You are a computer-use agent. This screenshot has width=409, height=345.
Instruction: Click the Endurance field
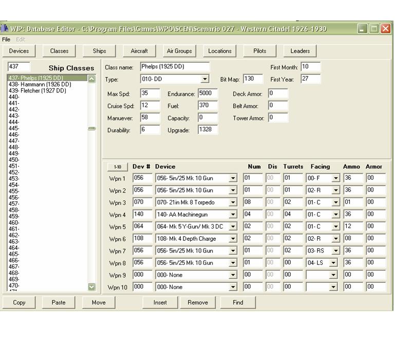click(208, 93)
